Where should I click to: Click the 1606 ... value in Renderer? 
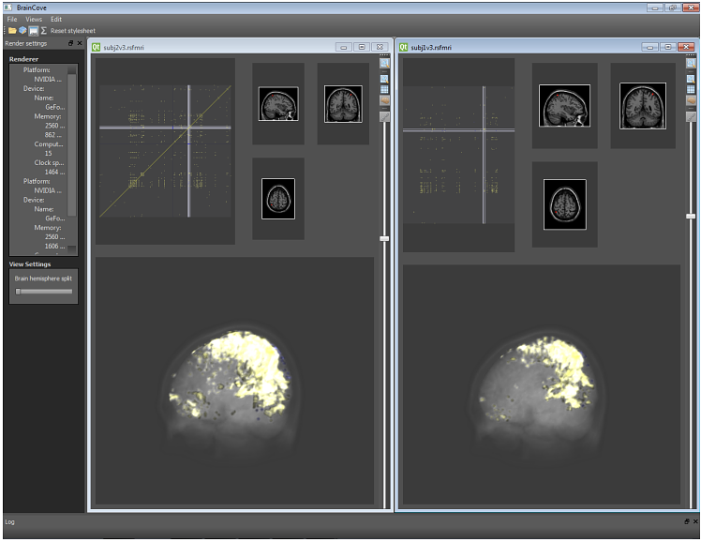click(54, 247)
